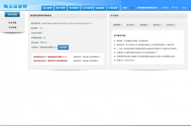
Task: Click the 服务时间 service line text
Action: [x=145, y=45]
